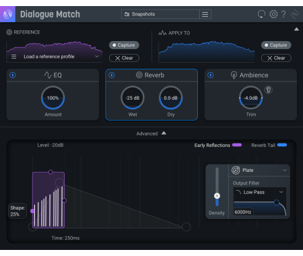
Task: Click the Density slider thumb
Action: [217, 196]
